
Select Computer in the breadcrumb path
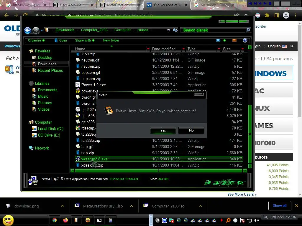point(122,30)
